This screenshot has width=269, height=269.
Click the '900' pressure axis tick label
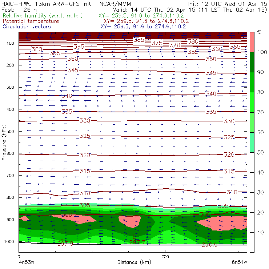(10, 220)
